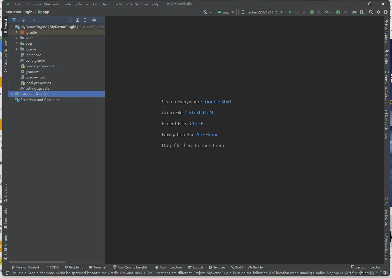Open the Navigate menu

point(52,4)
